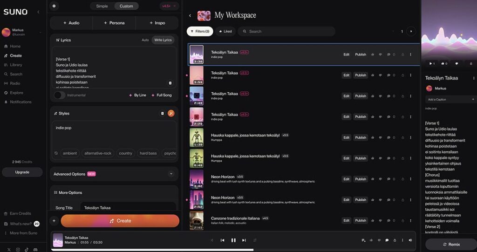Like the first Tekoälyn Taikaa song

[x=373, y=54]
